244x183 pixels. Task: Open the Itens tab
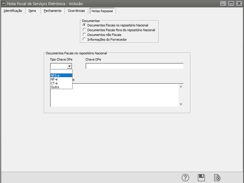coord(32,11)
